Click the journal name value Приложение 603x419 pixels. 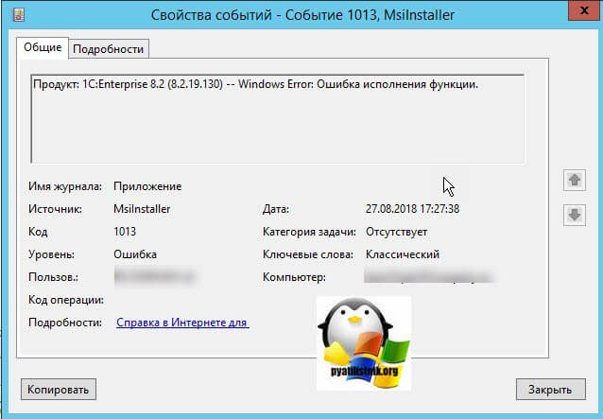pos(147,186)
